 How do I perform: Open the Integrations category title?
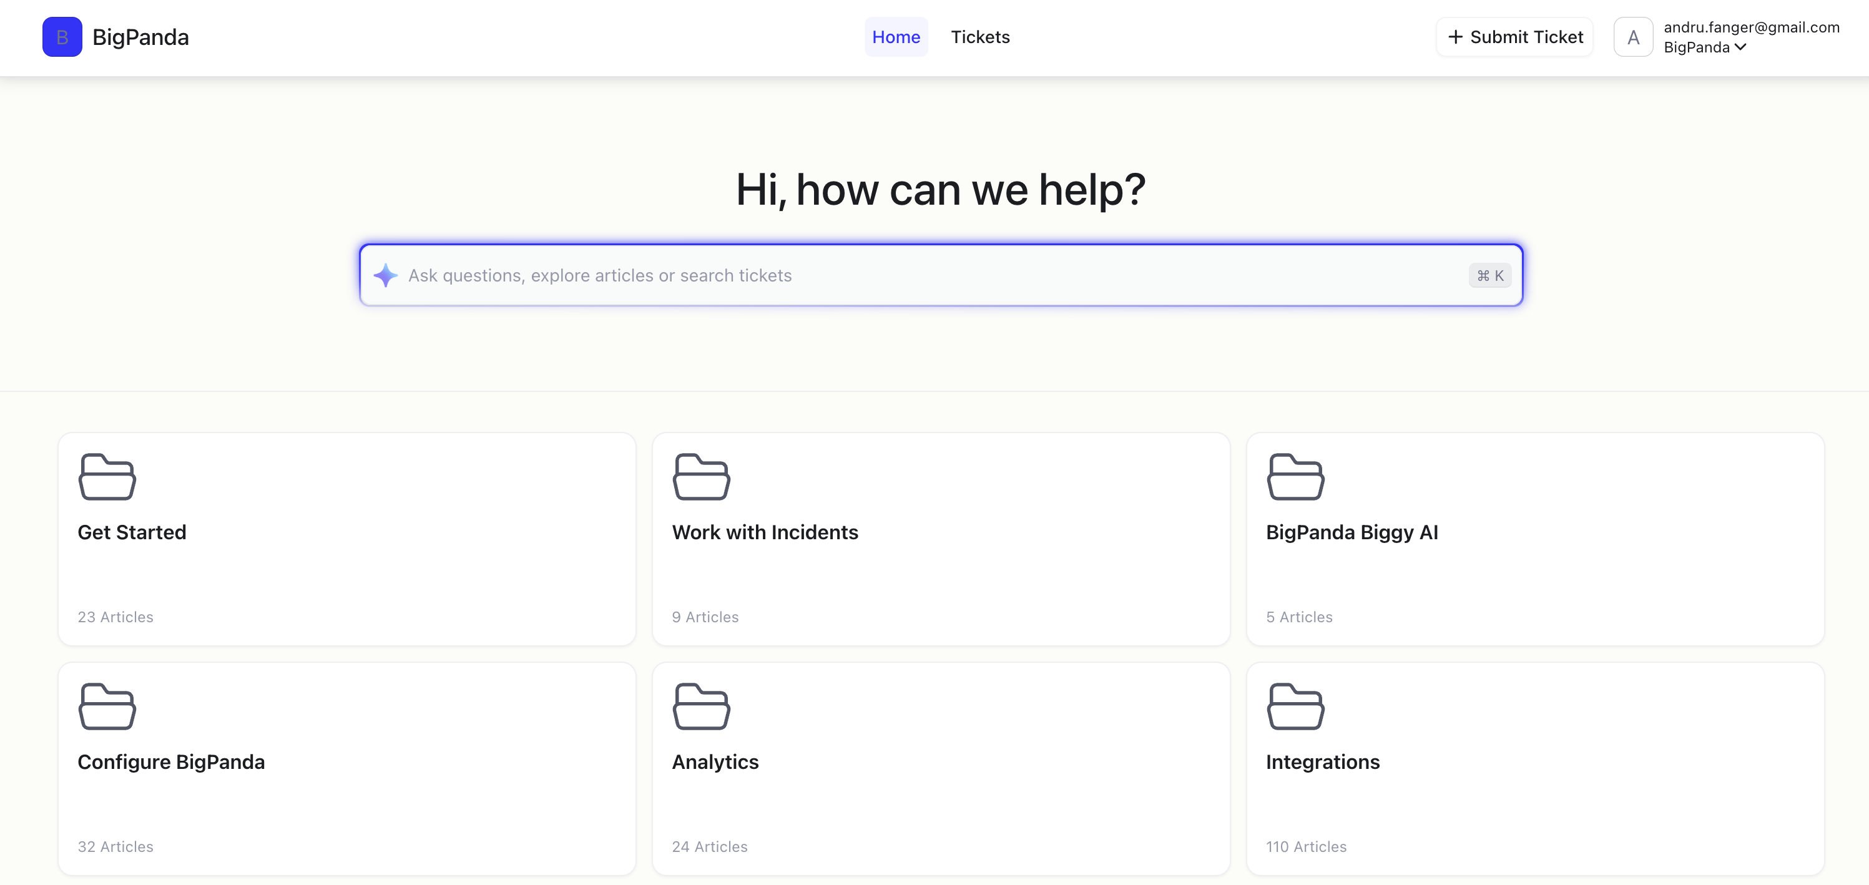pyautogui.click(x=1323, y=761)
